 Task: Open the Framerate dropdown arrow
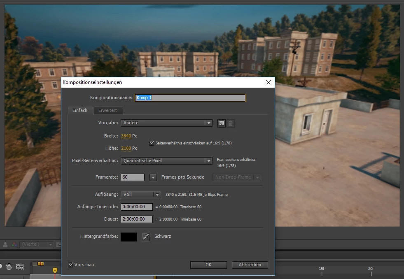coord(153,177)
